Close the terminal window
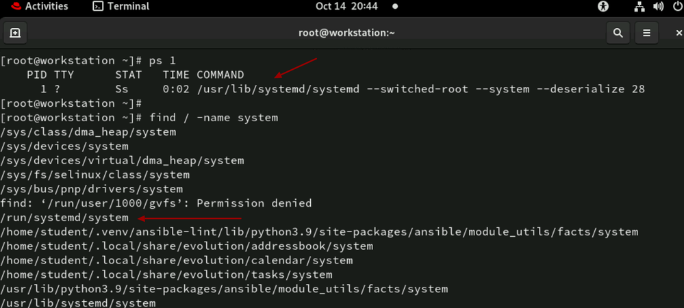 (x=678, y=33)
